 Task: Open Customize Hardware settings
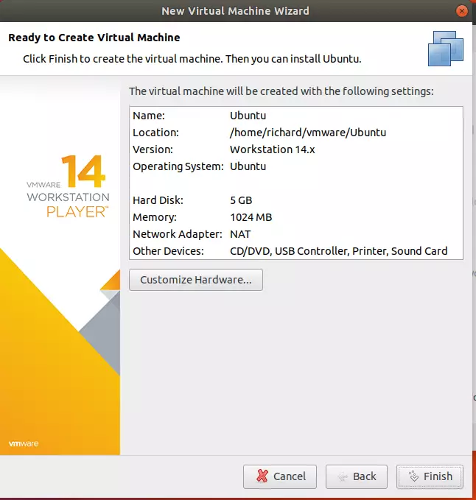coord(196,280)
